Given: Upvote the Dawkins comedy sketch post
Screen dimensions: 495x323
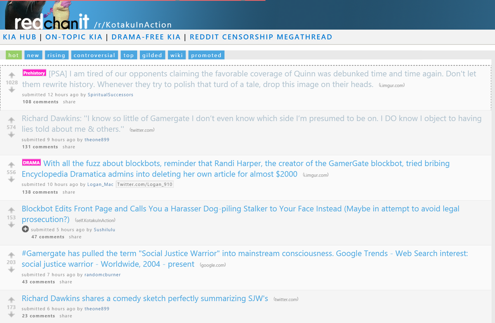Looking at the screenshot, I should click(x=12, y=300).
